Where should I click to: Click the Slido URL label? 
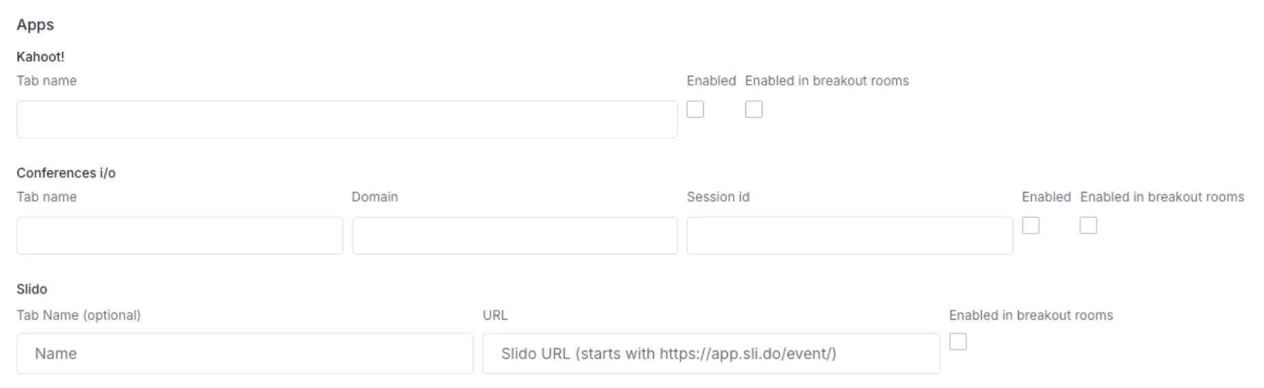click(495, 315)
